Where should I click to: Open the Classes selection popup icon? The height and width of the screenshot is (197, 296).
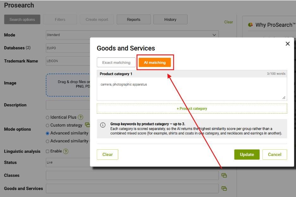click(224, 176)
